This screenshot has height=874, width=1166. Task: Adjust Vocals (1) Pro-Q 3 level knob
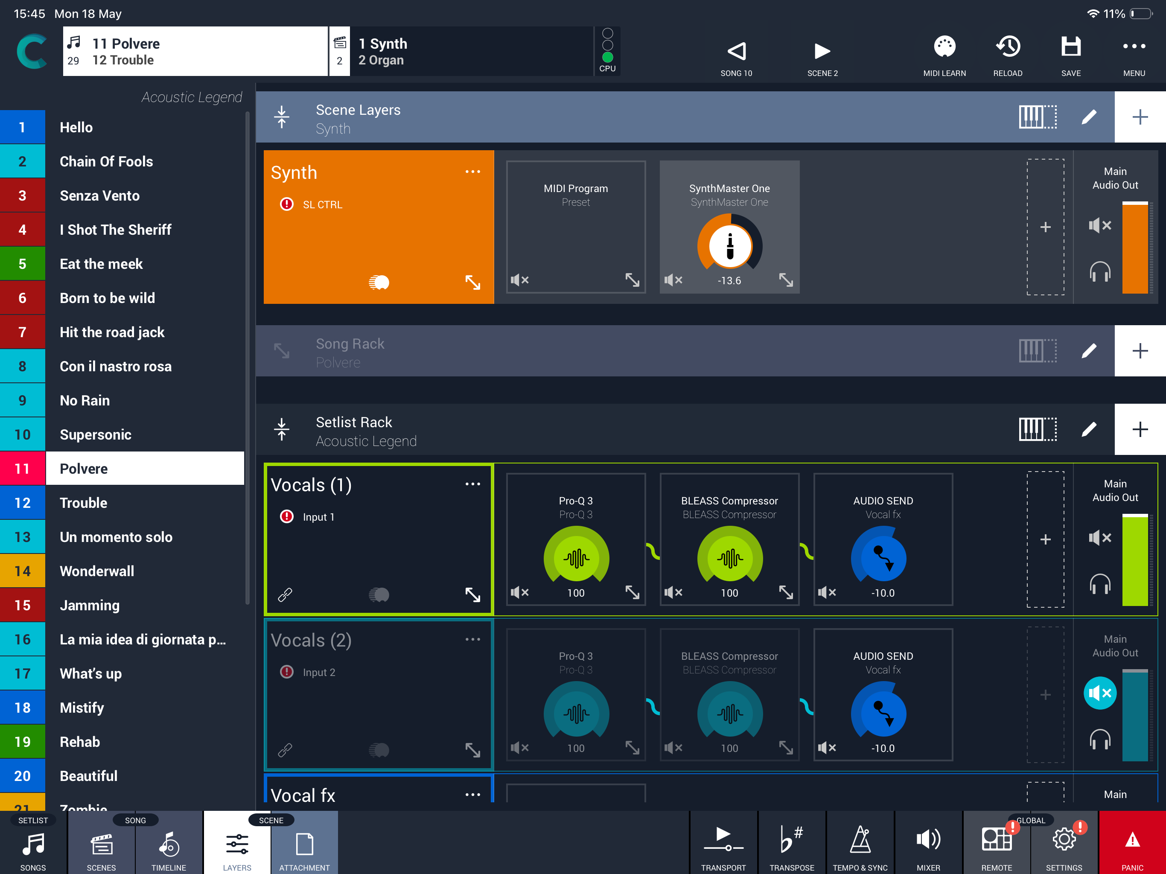(x=576, y=558)
